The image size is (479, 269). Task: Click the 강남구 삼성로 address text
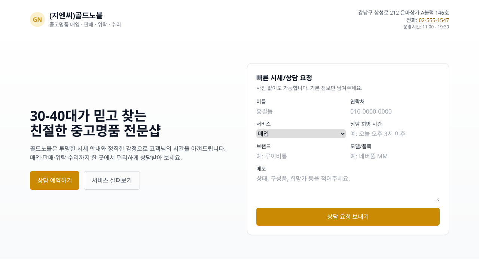point(403,13)
